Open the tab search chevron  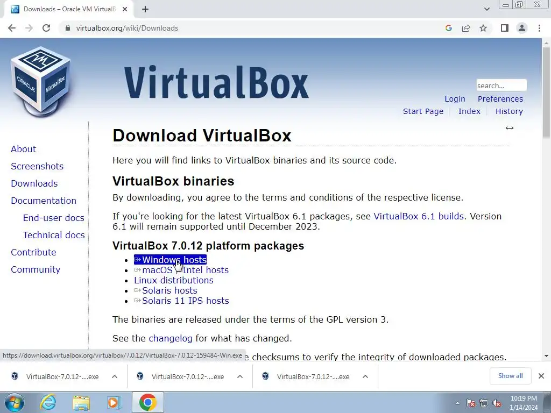click(x=486, y=9)
